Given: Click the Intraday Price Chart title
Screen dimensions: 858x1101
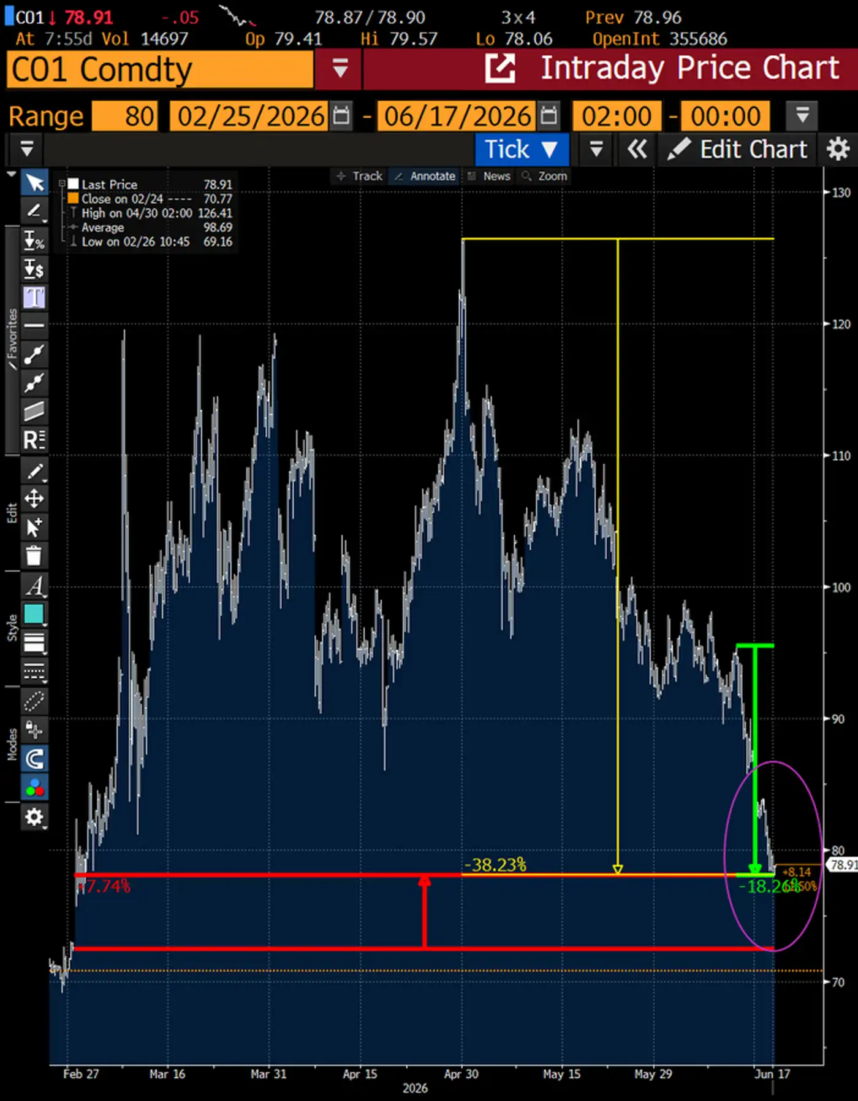Looking at the screenshot, I should pos(689,67).
